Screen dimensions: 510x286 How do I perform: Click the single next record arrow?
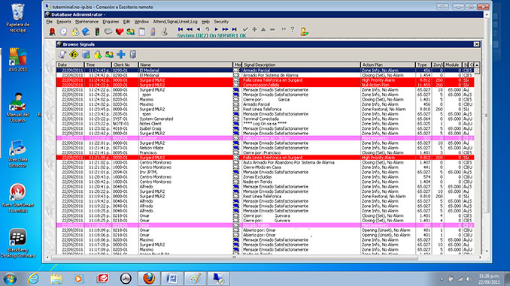[217, 29]
